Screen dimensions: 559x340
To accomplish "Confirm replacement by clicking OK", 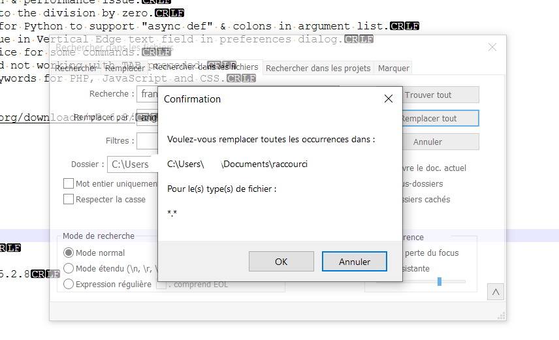I will 281,262.
